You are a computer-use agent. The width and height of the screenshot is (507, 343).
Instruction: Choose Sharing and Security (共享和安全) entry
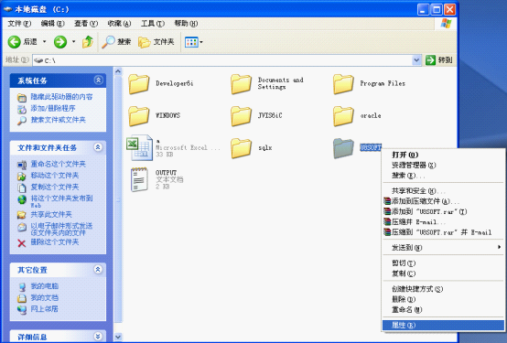click(x=443, y=191)
